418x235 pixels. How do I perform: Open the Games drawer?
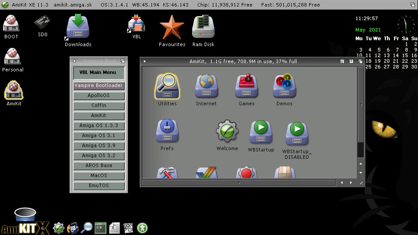(246, 86)
